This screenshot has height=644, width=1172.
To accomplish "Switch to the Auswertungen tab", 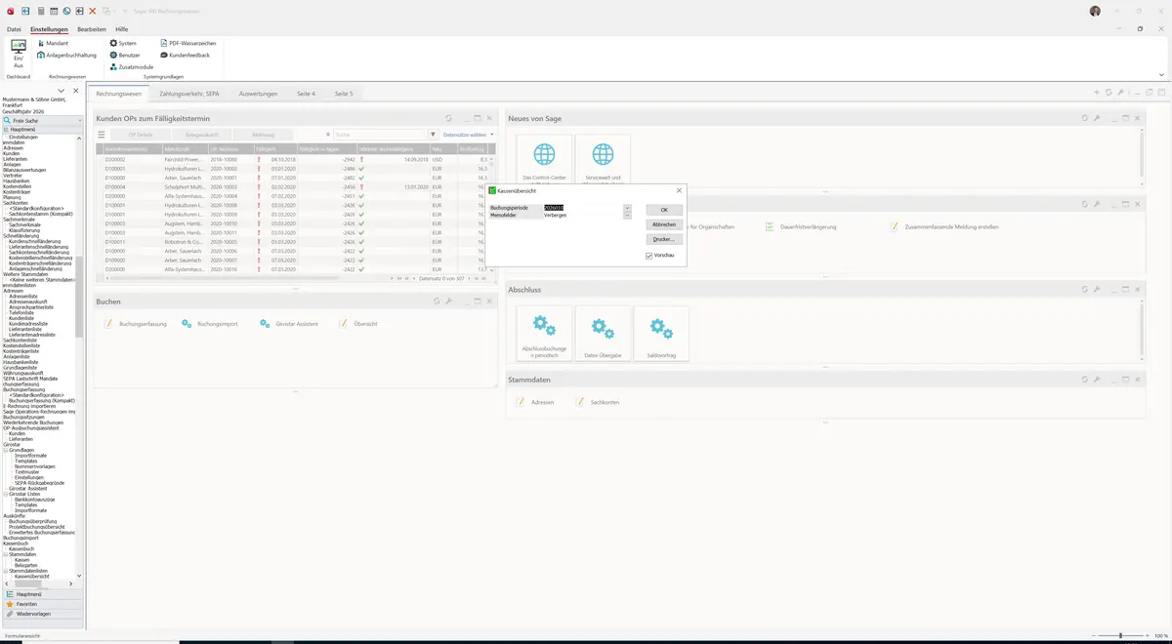I will 258,94.
